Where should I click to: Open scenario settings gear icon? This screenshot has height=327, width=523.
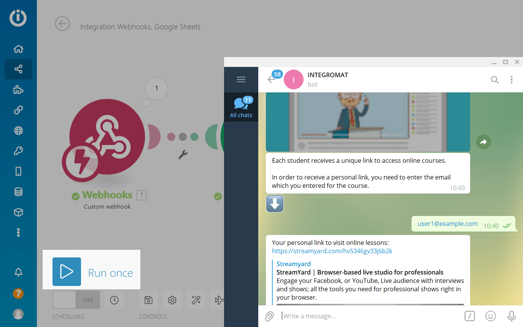172,300
